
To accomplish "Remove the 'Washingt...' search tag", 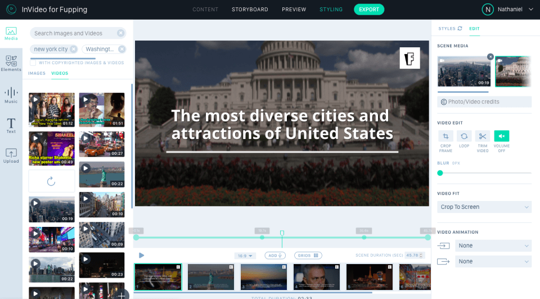I will [121, 49].
